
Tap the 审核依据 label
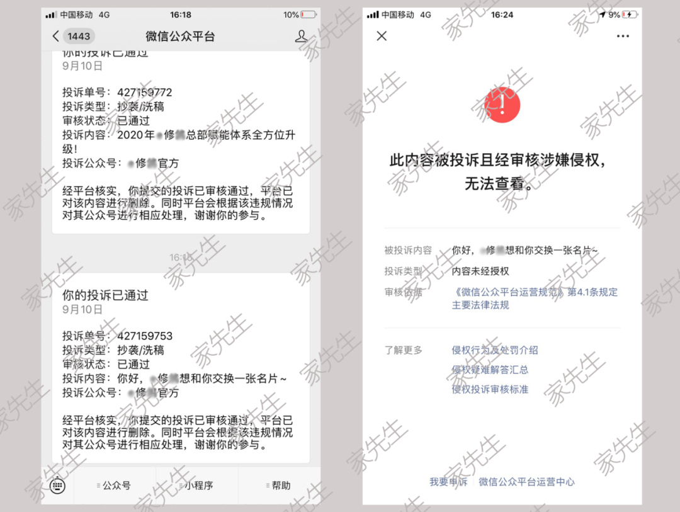coord(404,292)
